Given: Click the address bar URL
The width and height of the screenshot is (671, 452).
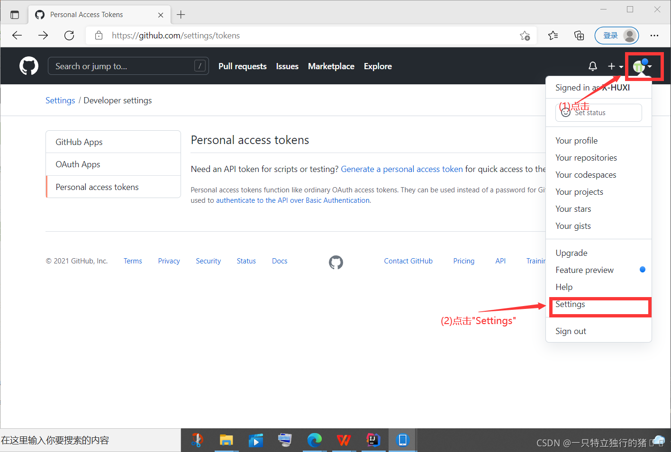Looking at the screenshot, I should [176, 36].
